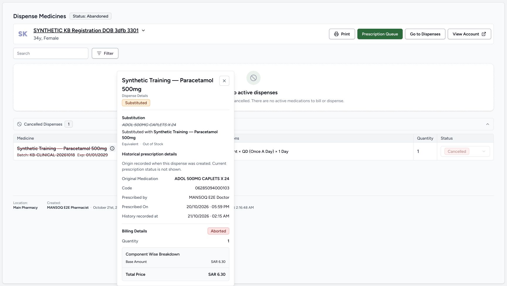Click the Substituted status badge
This screenshot has width=507, height=286.
136,103
